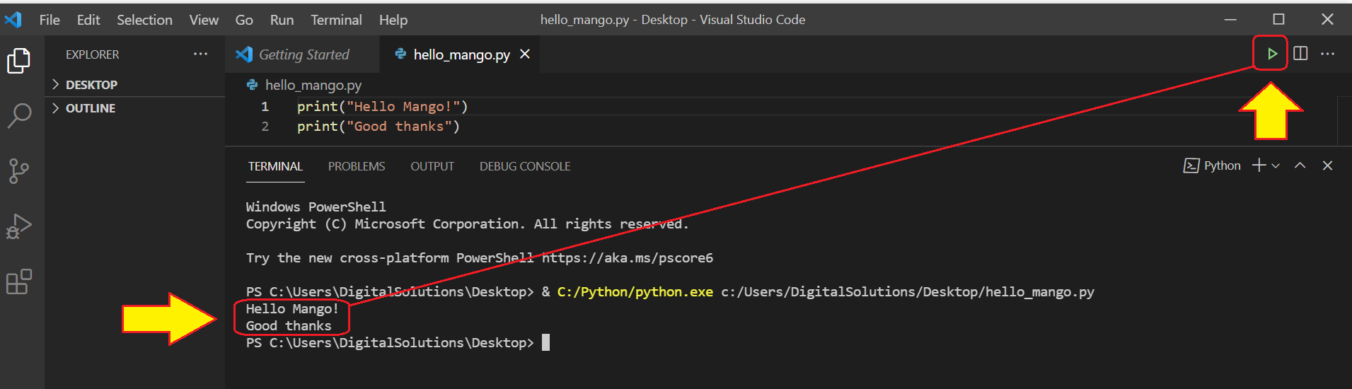This screenshot has width=1352, height=389.
Task: Click line number 1 in the gutter
Action: click(x=265, y=107)
